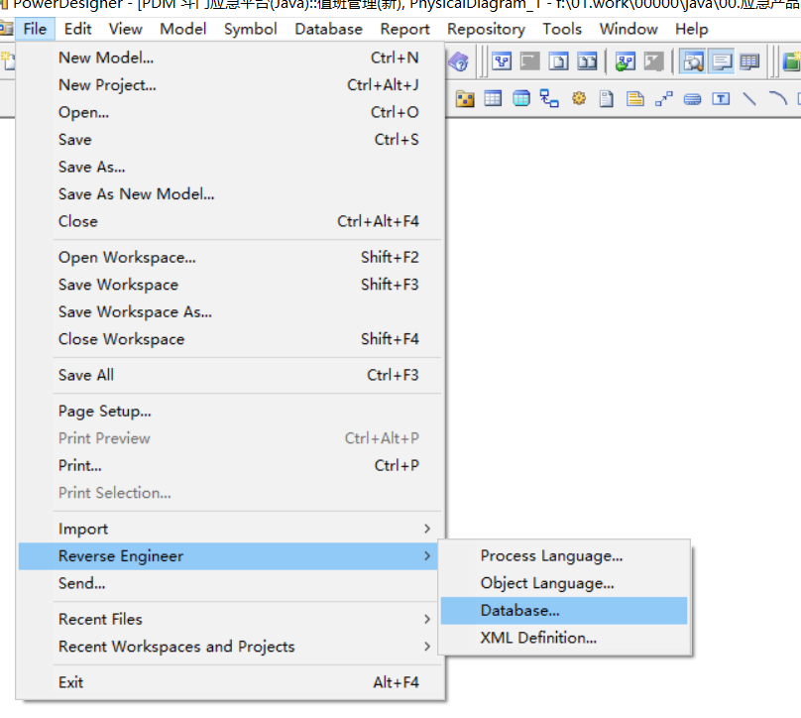The height and width of the screenshot is (718, 801).
Task: Open the Edit menu
Action: click(77, 29)
